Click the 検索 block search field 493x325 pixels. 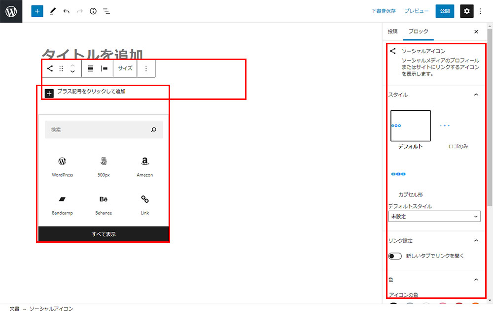(99, 130)
